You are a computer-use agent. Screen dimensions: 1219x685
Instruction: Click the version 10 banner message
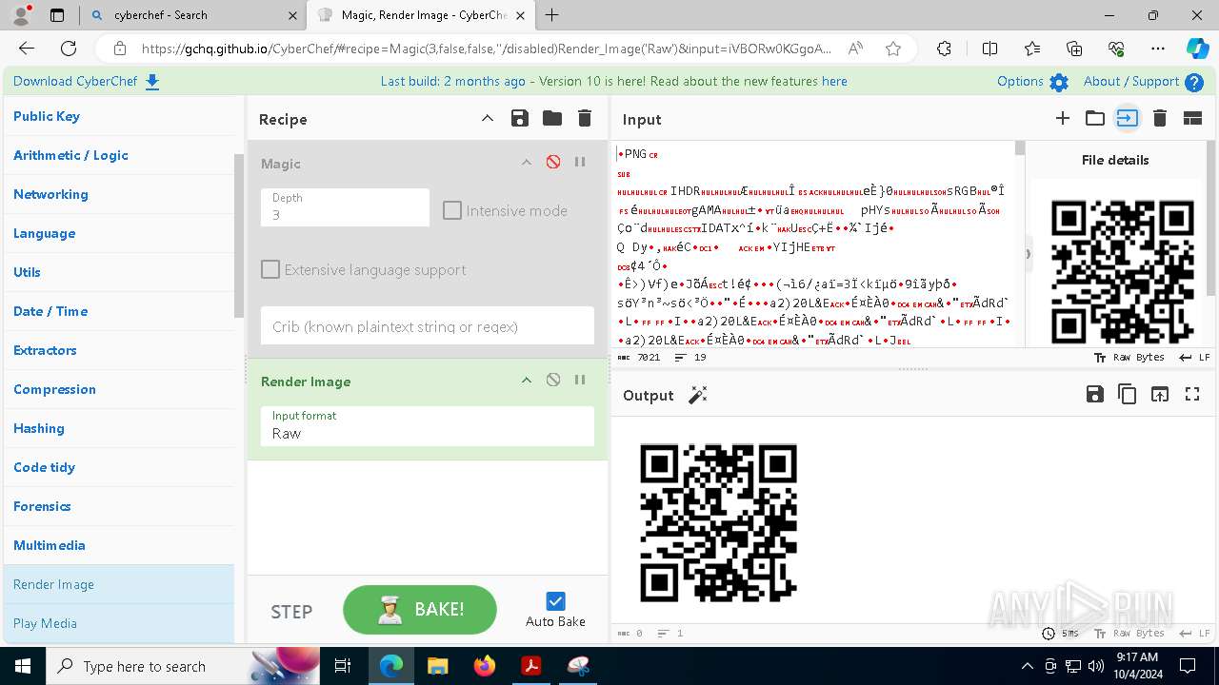coord(613,82)
